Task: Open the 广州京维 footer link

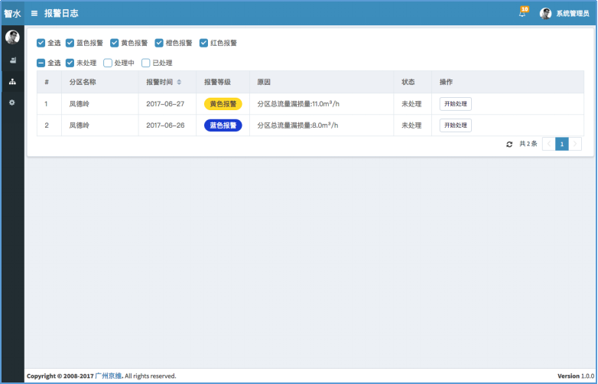Action: click(x=109, y=376)
